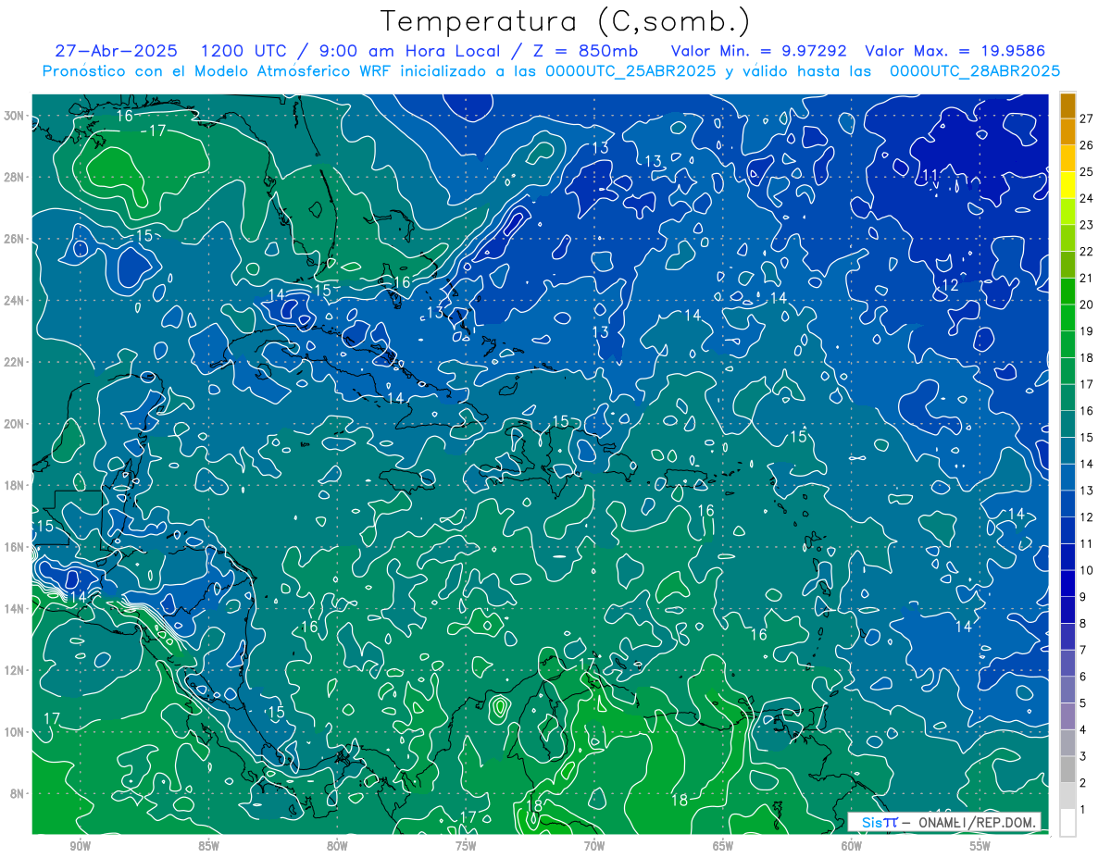Image resolution: width=1111 pixels, height=858 pixels.
Task: Click the '55W' longitude axis label
Action: (980, 846)
